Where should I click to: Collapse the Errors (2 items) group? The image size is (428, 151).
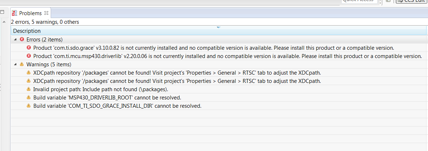point(15,39)
